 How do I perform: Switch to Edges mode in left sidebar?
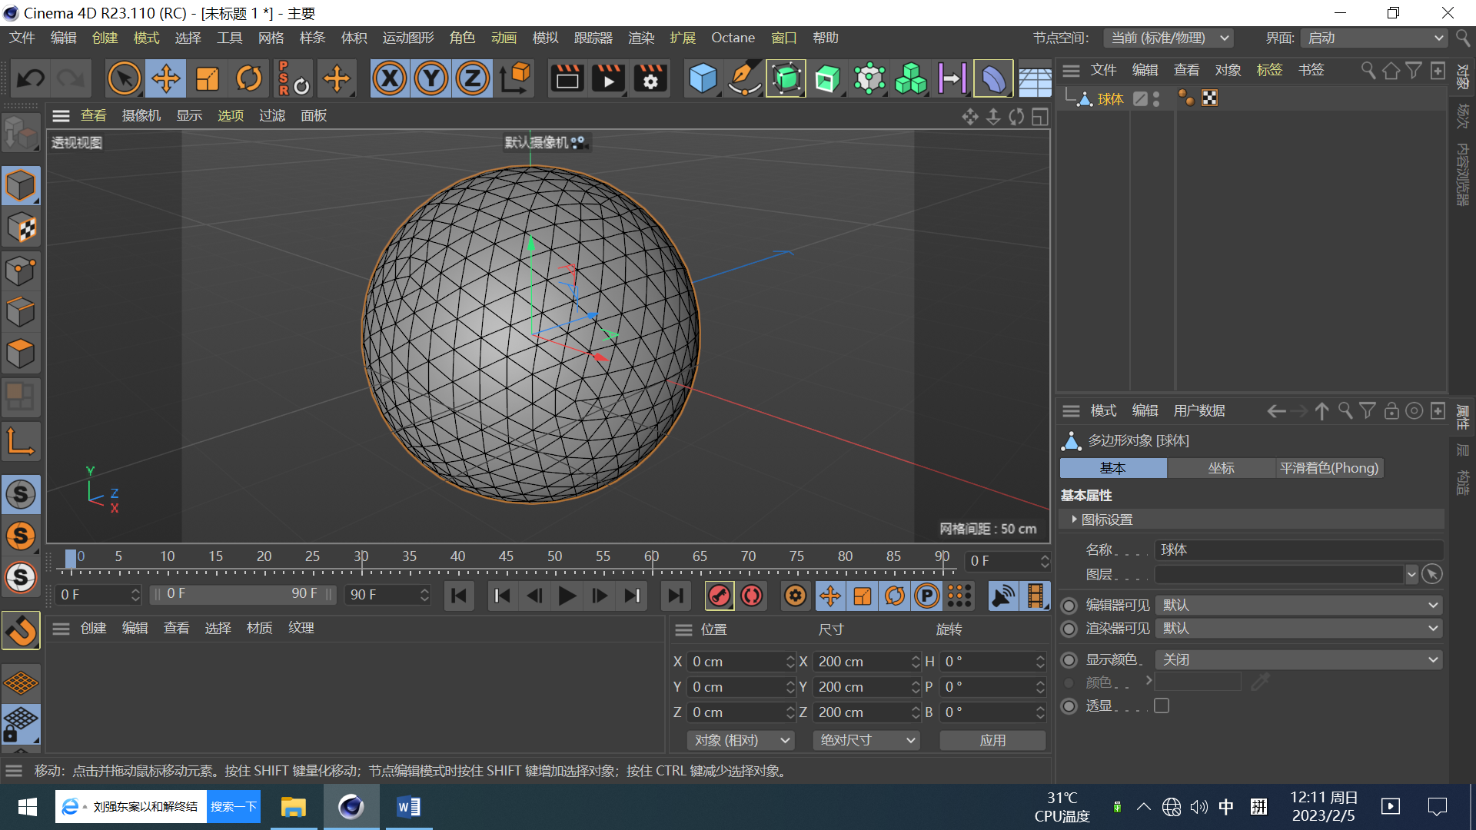point(21,312)
